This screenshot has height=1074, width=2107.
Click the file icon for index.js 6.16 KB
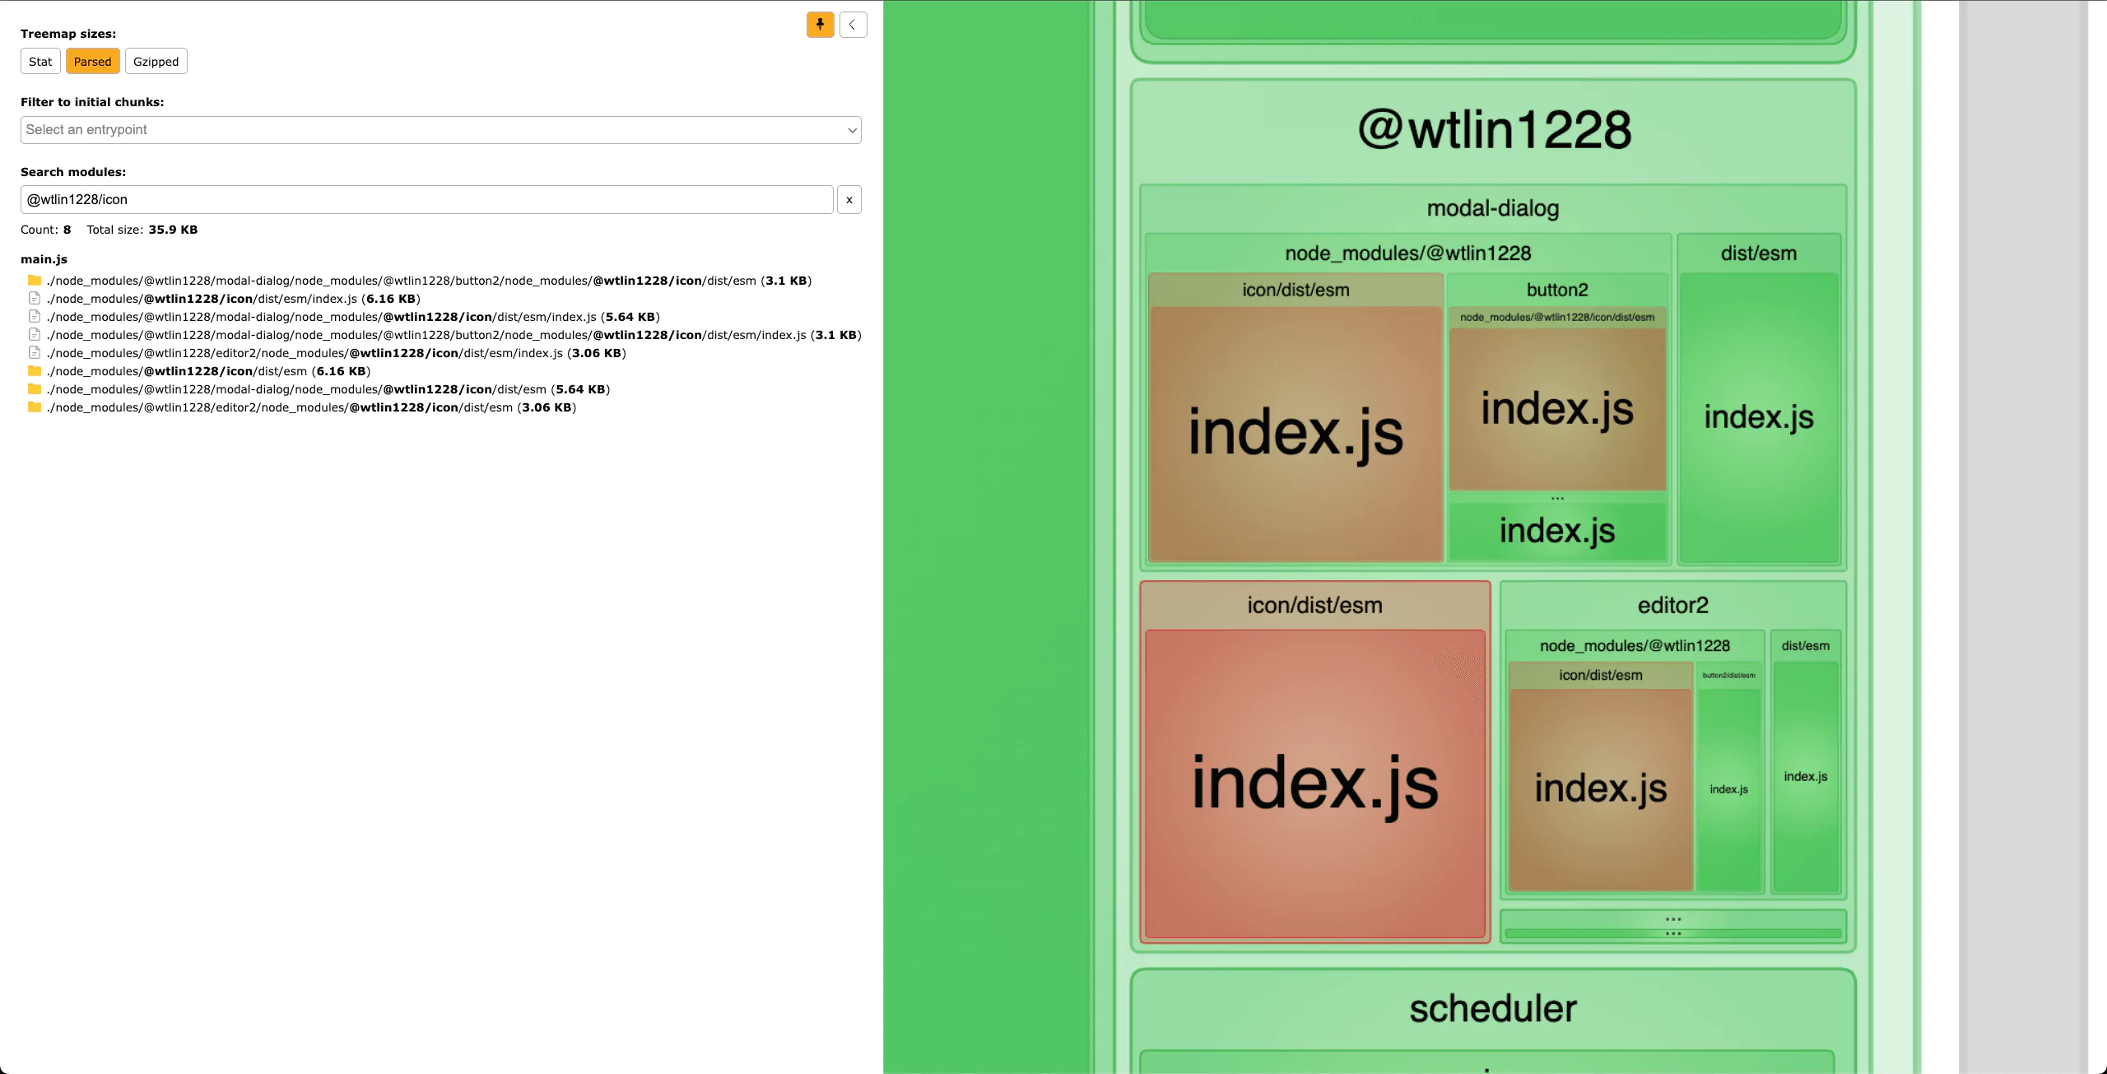click(x=31, y=299)
